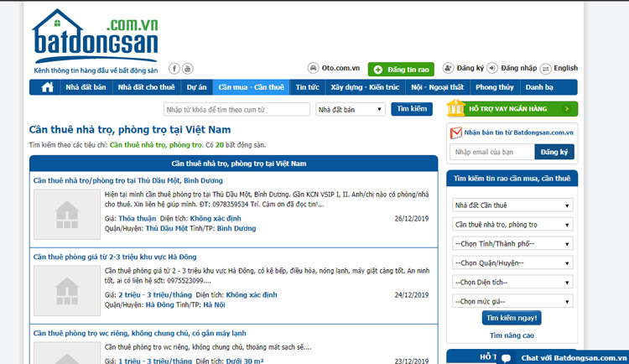Open the Oto.com.vn link
This screenshot has height=364, width=629.
point(340,68)
